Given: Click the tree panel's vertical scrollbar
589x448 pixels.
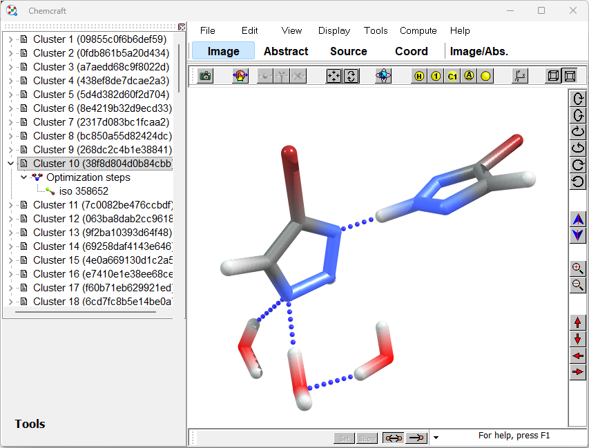Looking at the screenshot, I should [x=179, y=68].
